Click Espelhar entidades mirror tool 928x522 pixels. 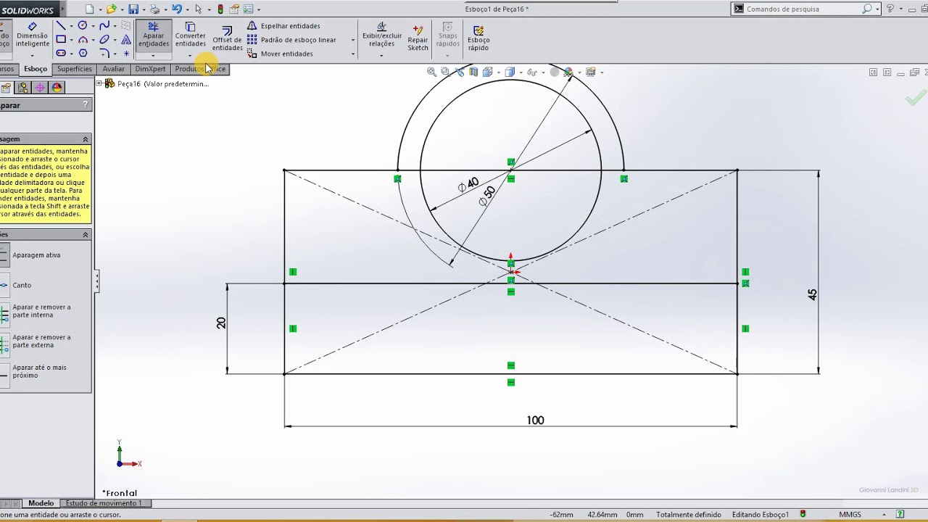pyautogui.click(x=283, y=25)
